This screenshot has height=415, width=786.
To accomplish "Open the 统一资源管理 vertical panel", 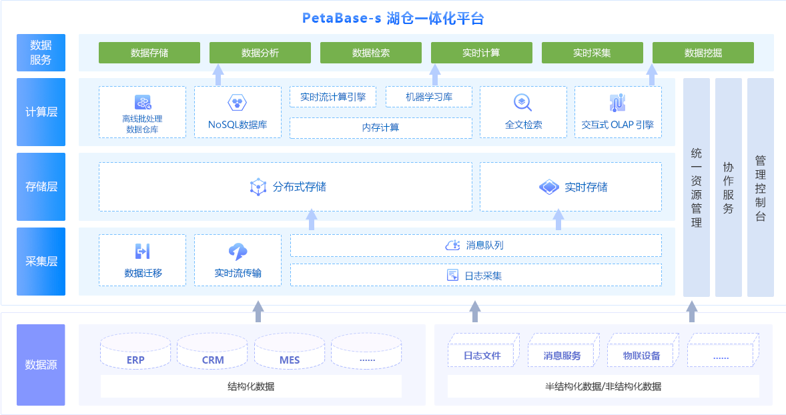I will pos(697,187).
